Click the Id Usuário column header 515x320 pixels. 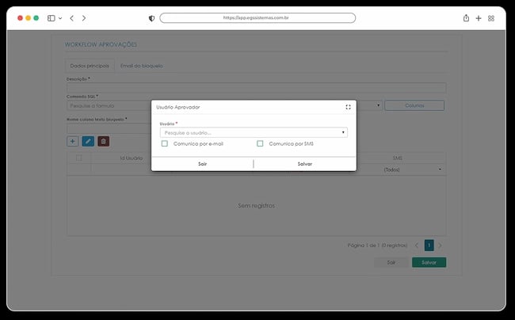pyautogui.click(x=132, y=158)
